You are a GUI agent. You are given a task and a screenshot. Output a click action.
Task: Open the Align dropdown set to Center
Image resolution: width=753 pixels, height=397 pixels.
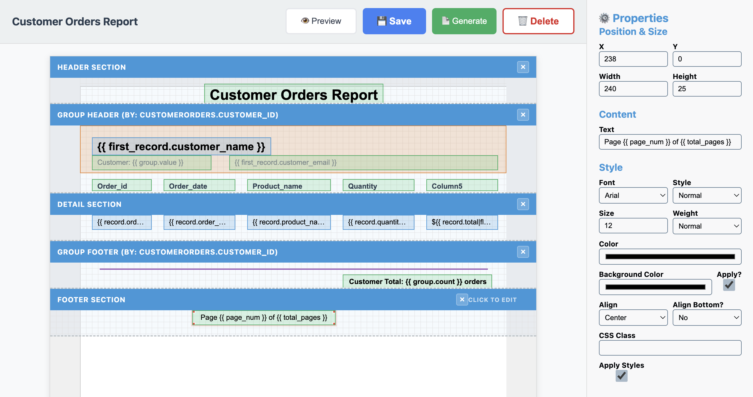click(x=633, y=317)
